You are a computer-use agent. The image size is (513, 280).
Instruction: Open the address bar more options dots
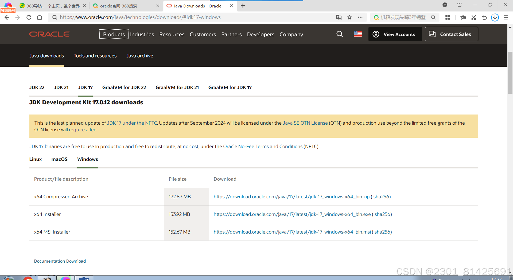[360, 17]
